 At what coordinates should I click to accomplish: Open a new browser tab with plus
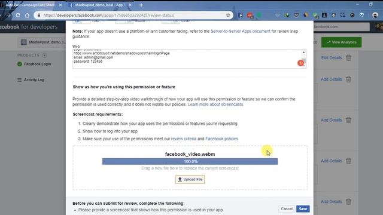coord(141,5)
